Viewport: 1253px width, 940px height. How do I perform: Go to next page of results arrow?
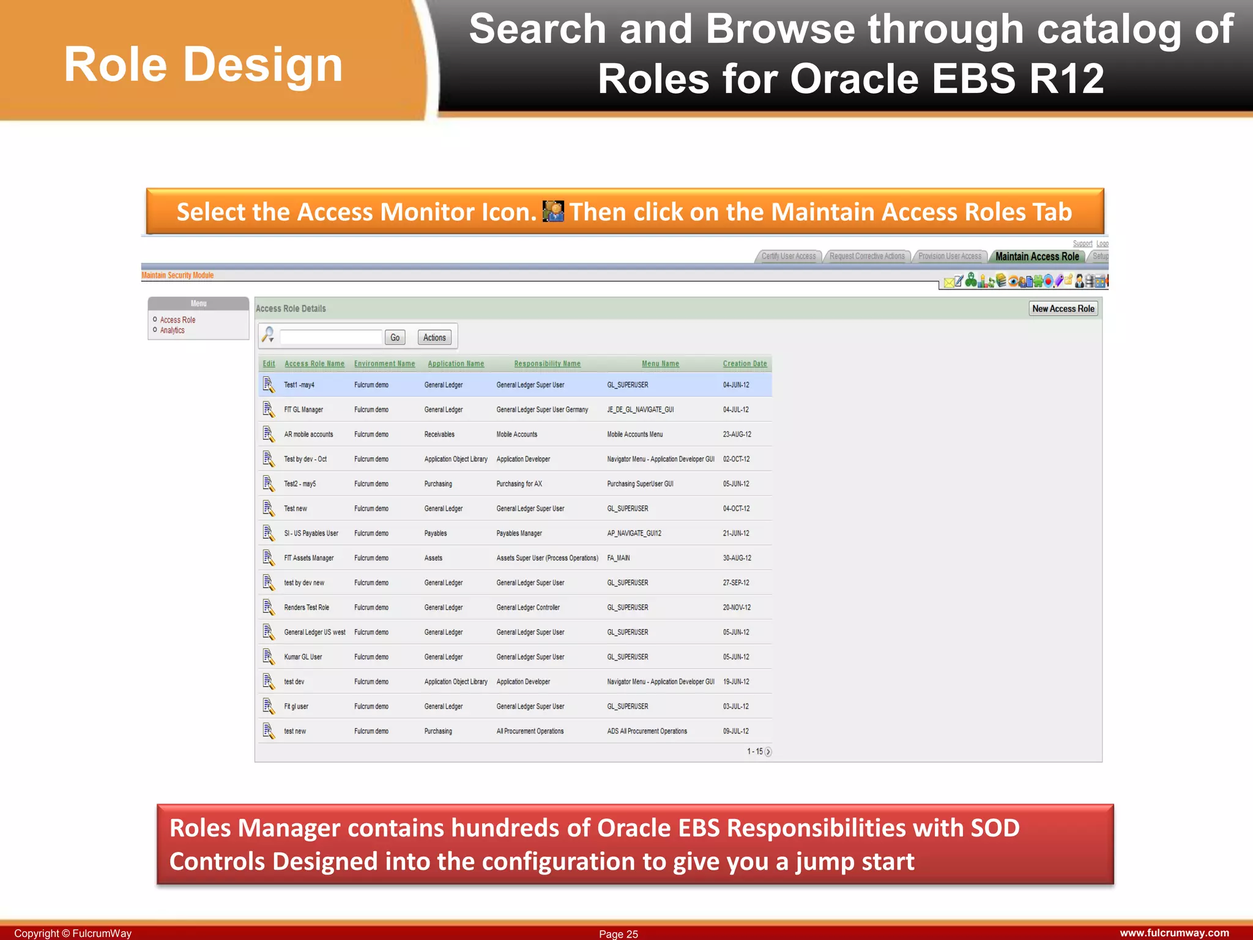(768, 752)
